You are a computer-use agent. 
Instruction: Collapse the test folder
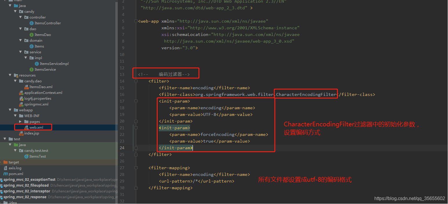coord(5,139)
